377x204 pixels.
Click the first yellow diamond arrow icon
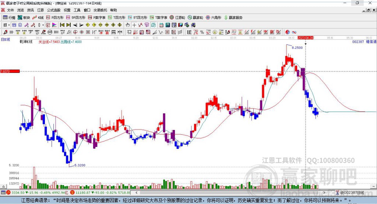click(x=88, y=25)
